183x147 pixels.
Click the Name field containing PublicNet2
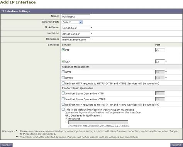click(x=76, y=17)
